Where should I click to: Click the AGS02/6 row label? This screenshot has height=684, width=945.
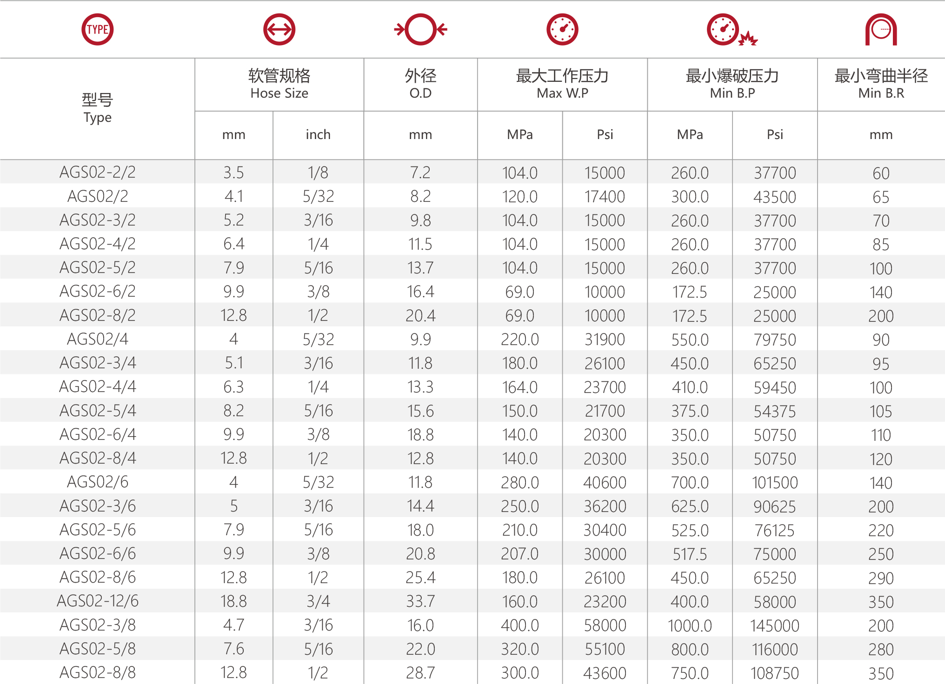97,482
